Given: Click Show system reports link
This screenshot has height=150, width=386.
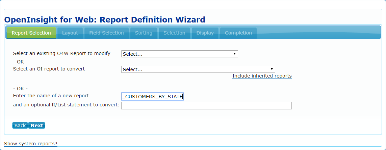Looking at the screenshot, I should [x=31, y=144].
